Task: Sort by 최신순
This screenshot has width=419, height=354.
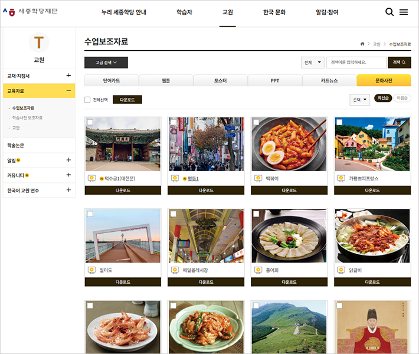Action: tap(383, 98)
